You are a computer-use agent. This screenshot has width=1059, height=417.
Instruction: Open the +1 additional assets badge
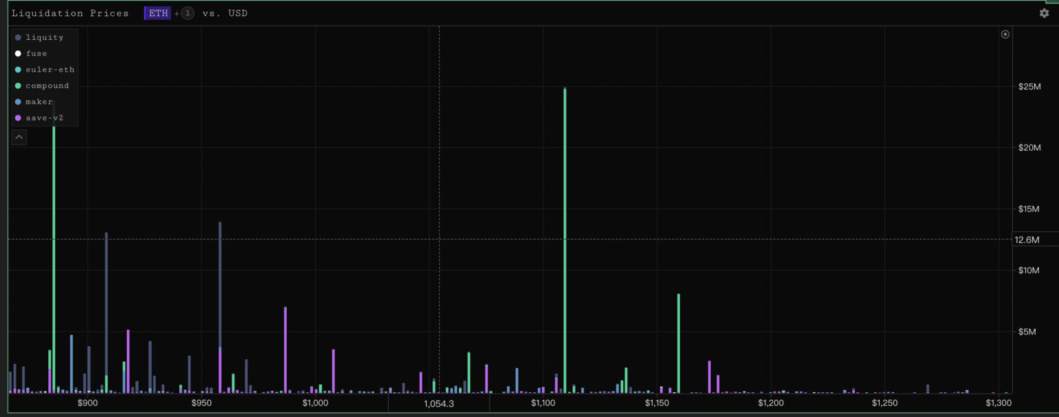187,13
